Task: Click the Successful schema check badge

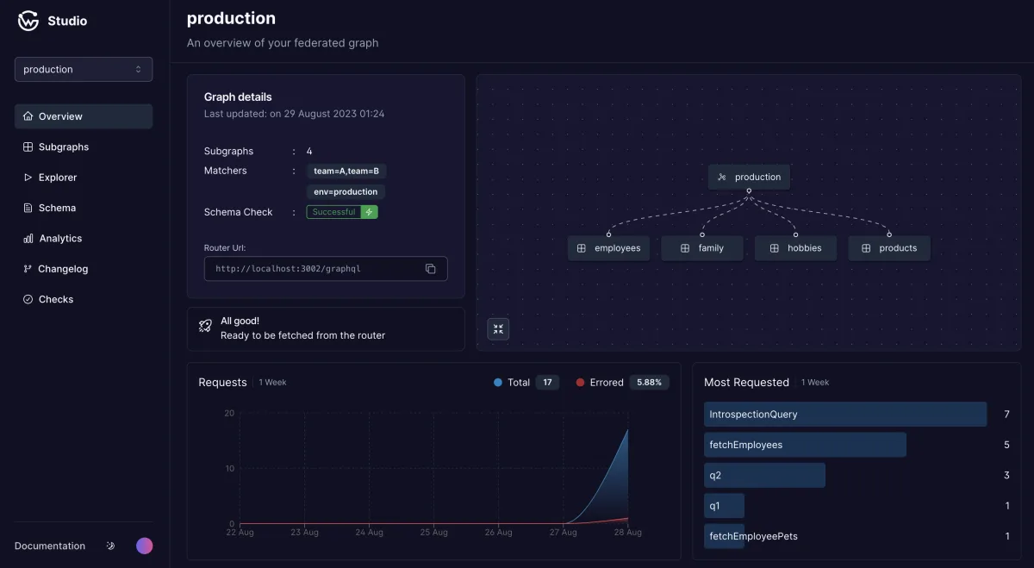Action: tap(333, 212)
